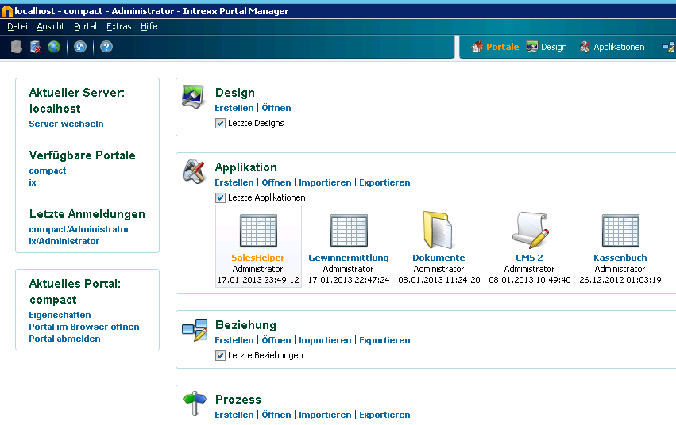Click Erstellen under Applikation
Screen dimensions: 676x425
(234, 182)
